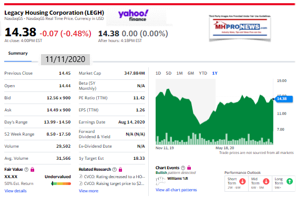Click the undervalued fair value color bar
Viewport: 296px width, 206px height.
pos(61,183)
